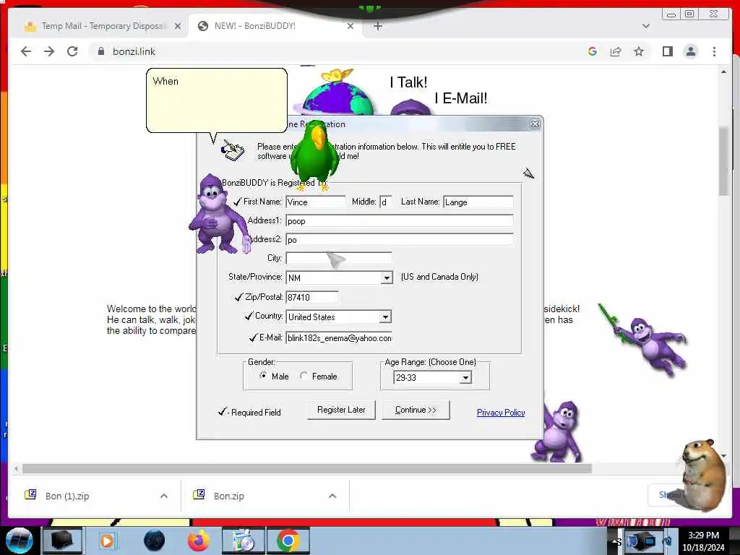The width and height of the screenshot is (740, 555).
Task: Expand the Country dropdown
Action: pyautogui.click(x=385, y=317)
